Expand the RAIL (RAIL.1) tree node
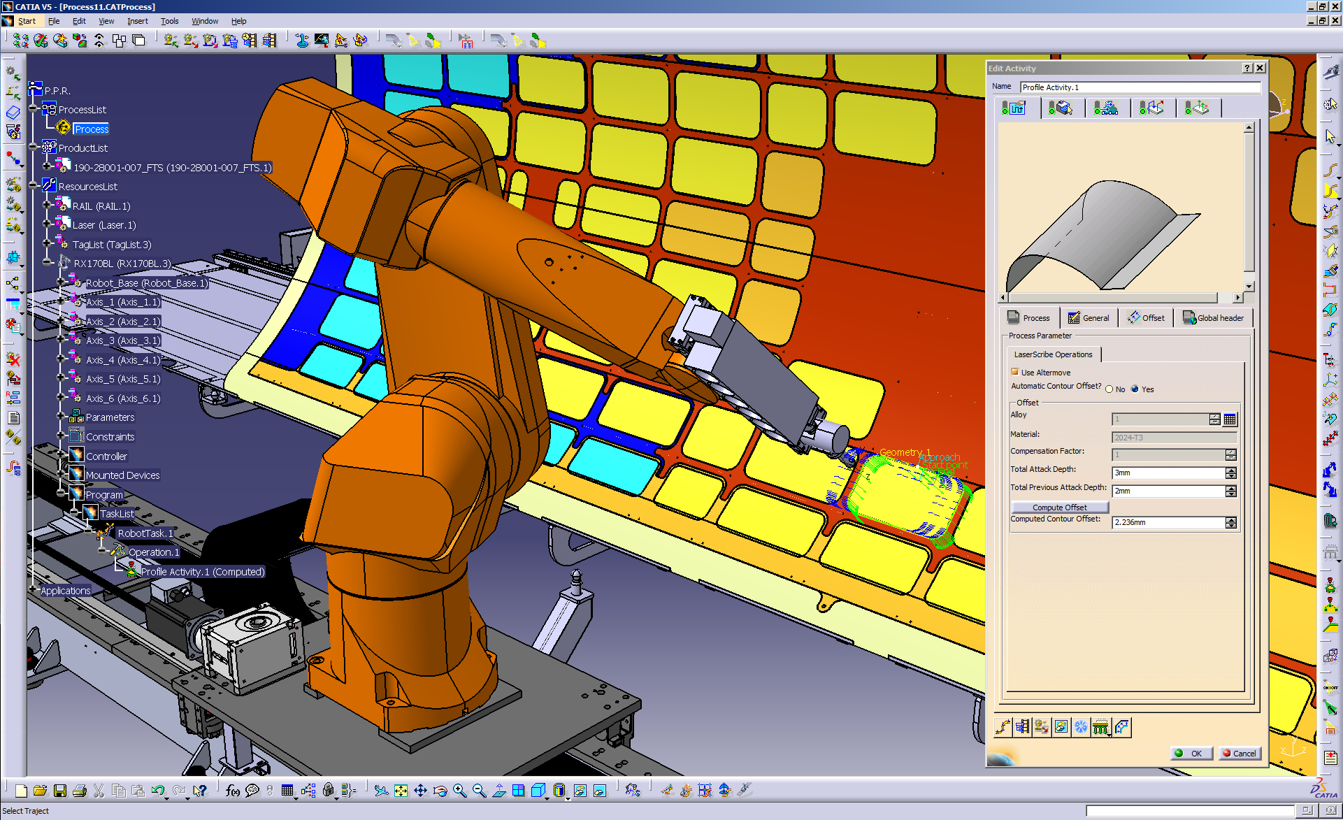 coord(47,206)
